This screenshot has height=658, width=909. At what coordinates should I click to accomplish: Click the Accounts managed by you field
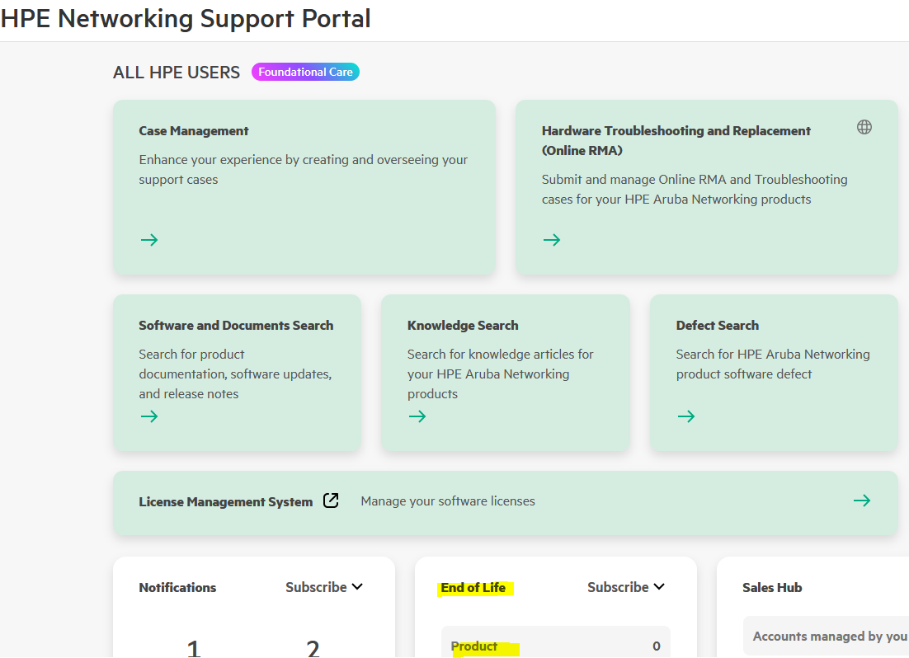826,636
